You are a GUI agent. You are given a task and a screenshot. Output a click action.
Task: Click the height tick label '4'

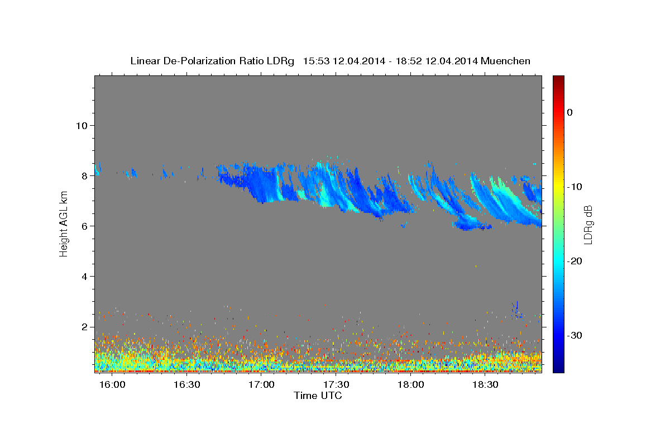(84, 276)
